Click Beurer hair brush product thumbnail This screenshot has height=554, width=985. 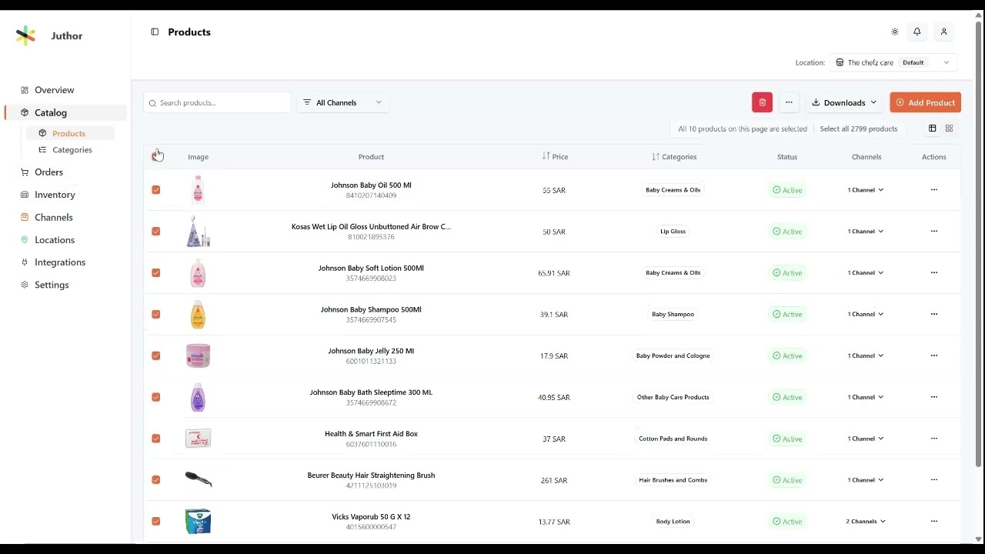click(199, 480)
